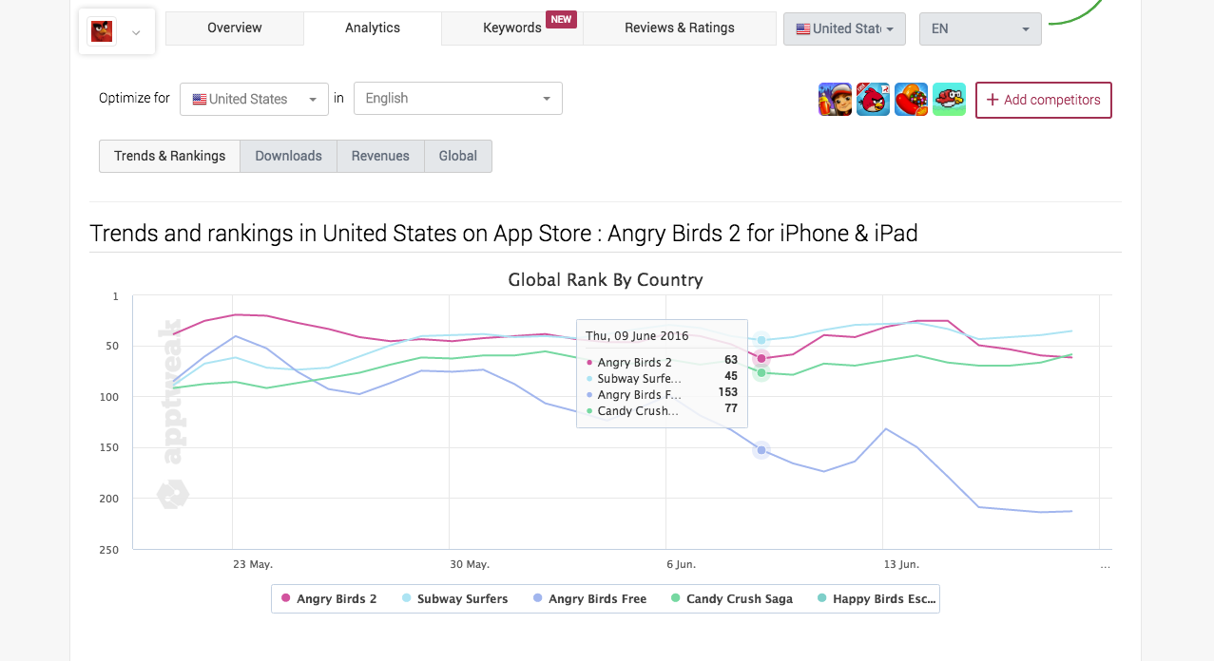Click the Angry Birds 2 data point marker
Screen dimensions: 1214x661
coord(761,358)
